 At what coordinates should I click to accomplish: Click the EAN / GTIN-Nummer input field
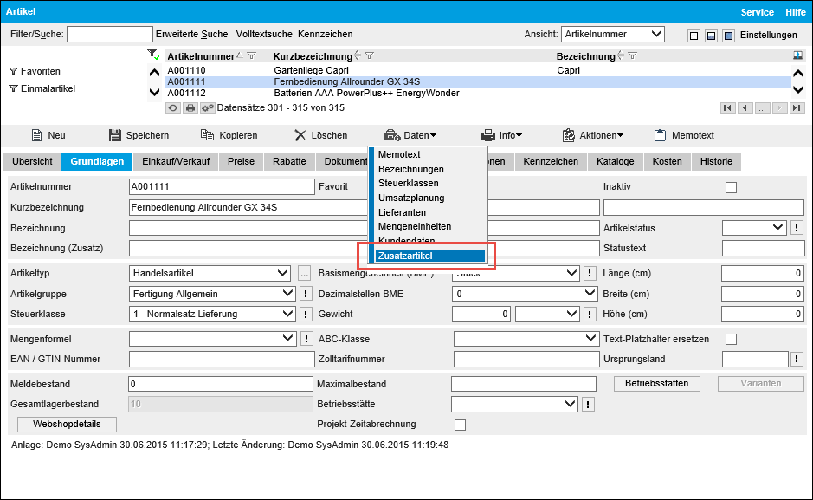click(222, 359)
